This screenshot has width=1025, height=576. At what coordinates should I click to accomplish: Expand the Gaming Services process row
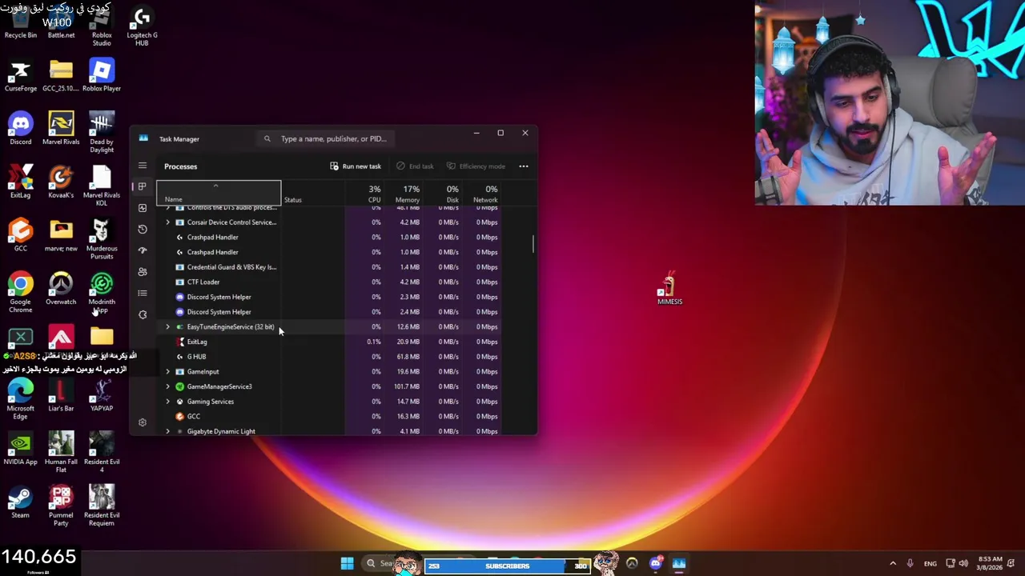tap(168, 402)
